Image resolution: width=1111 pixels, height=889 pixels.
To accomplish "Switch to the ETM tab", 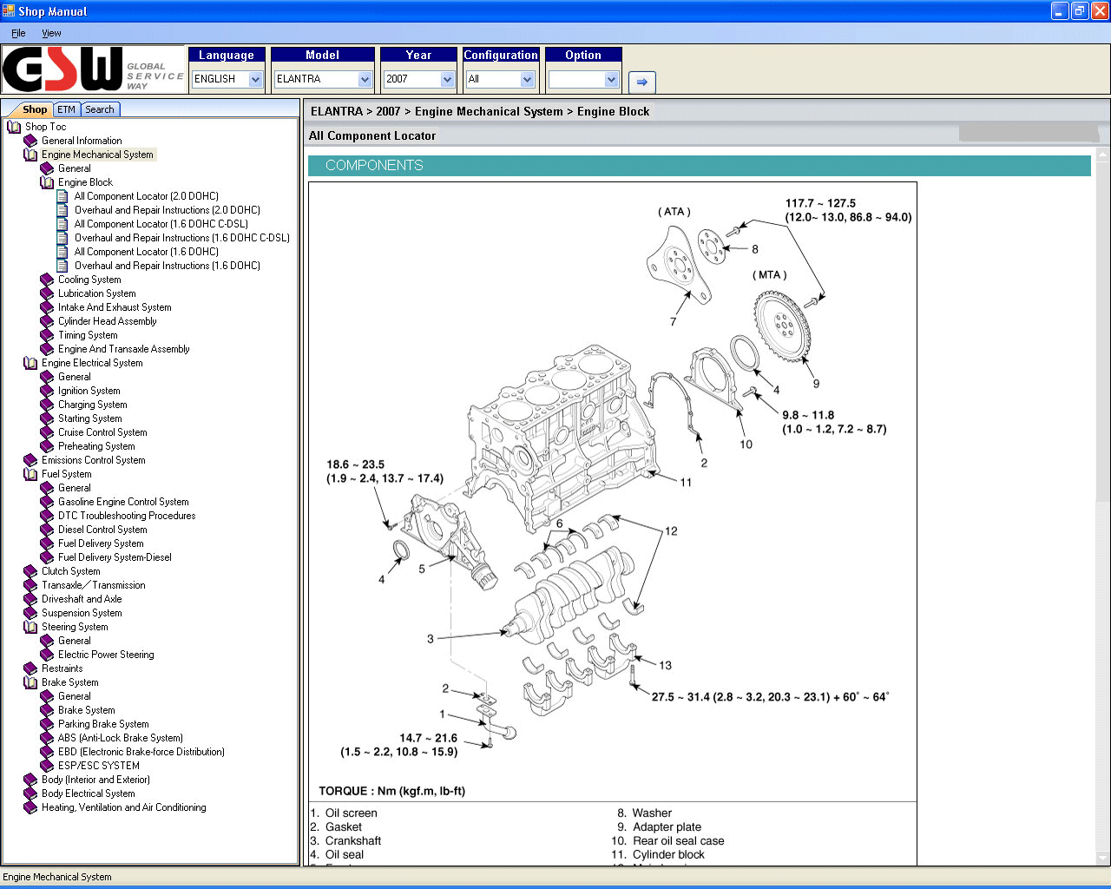I will tap(67, 109).
